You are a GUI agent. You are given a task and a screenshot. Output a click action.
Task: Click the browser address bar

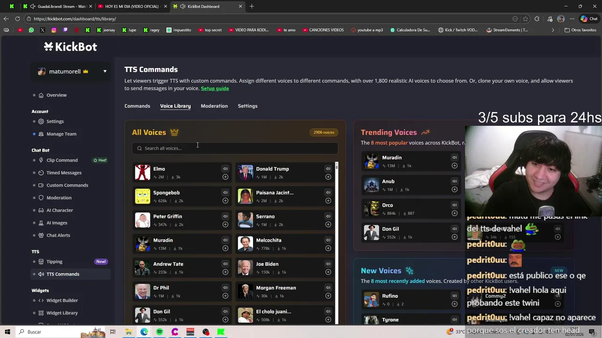tap(268, 19)
